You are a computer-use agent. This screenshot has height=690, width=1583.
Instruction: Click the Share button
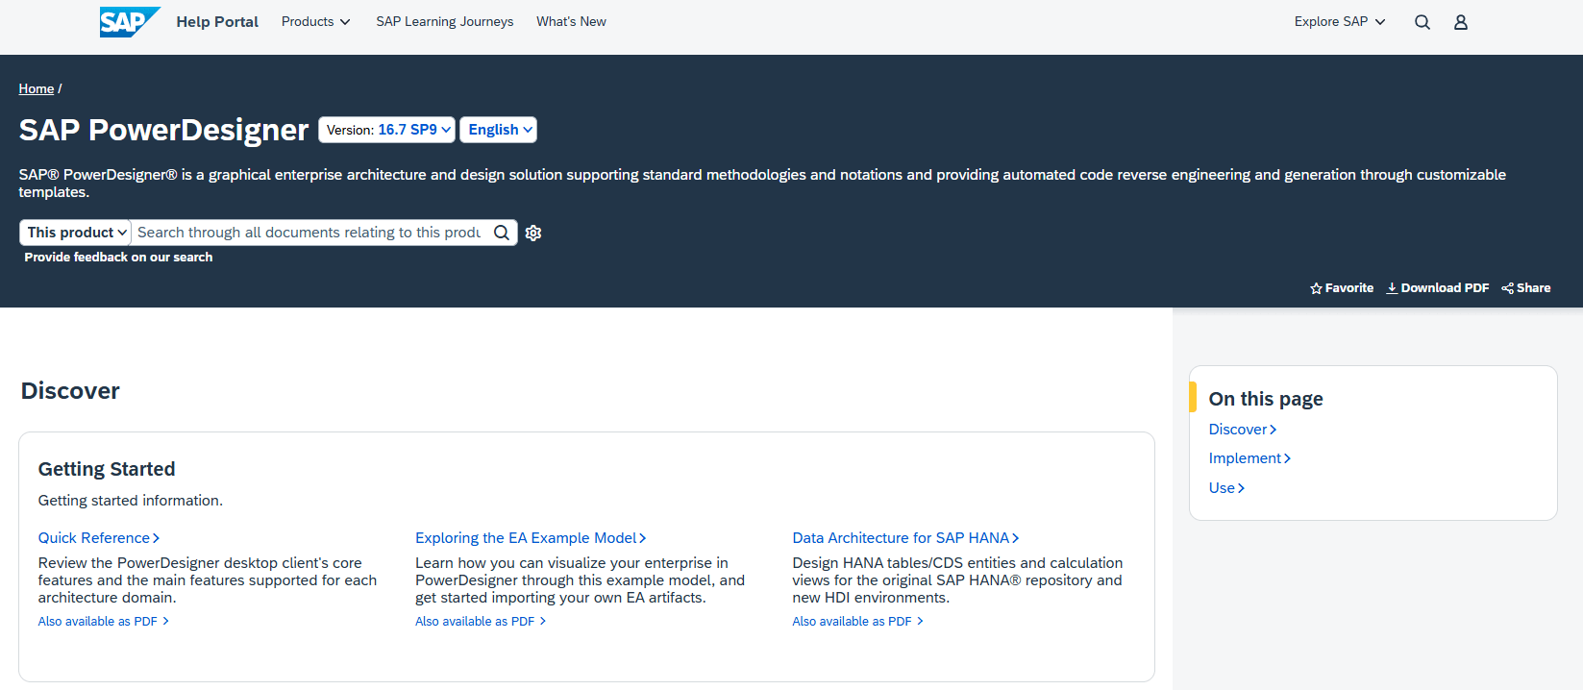[x=1526, y=288]
